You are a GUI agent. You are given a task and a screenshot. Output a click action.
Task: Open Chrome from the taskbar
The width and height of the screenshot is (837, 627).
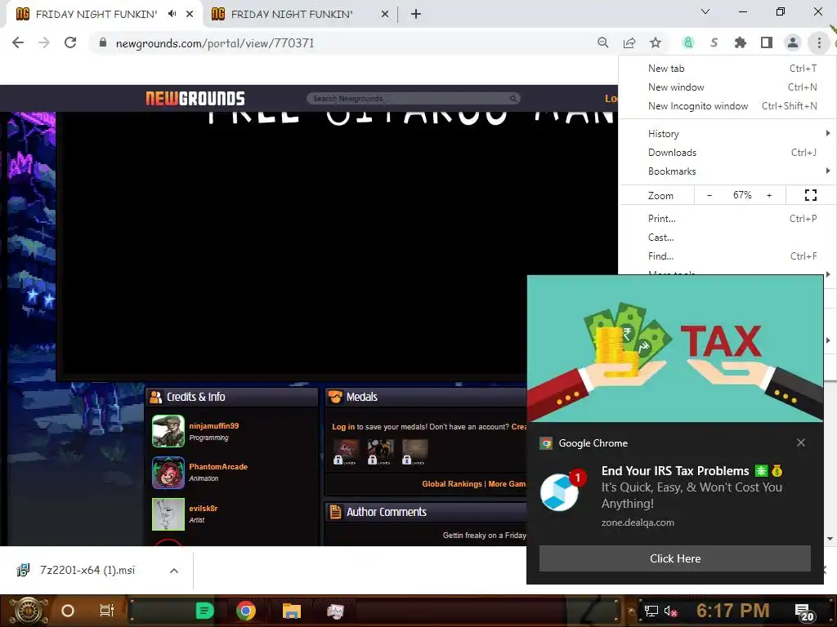246,611
